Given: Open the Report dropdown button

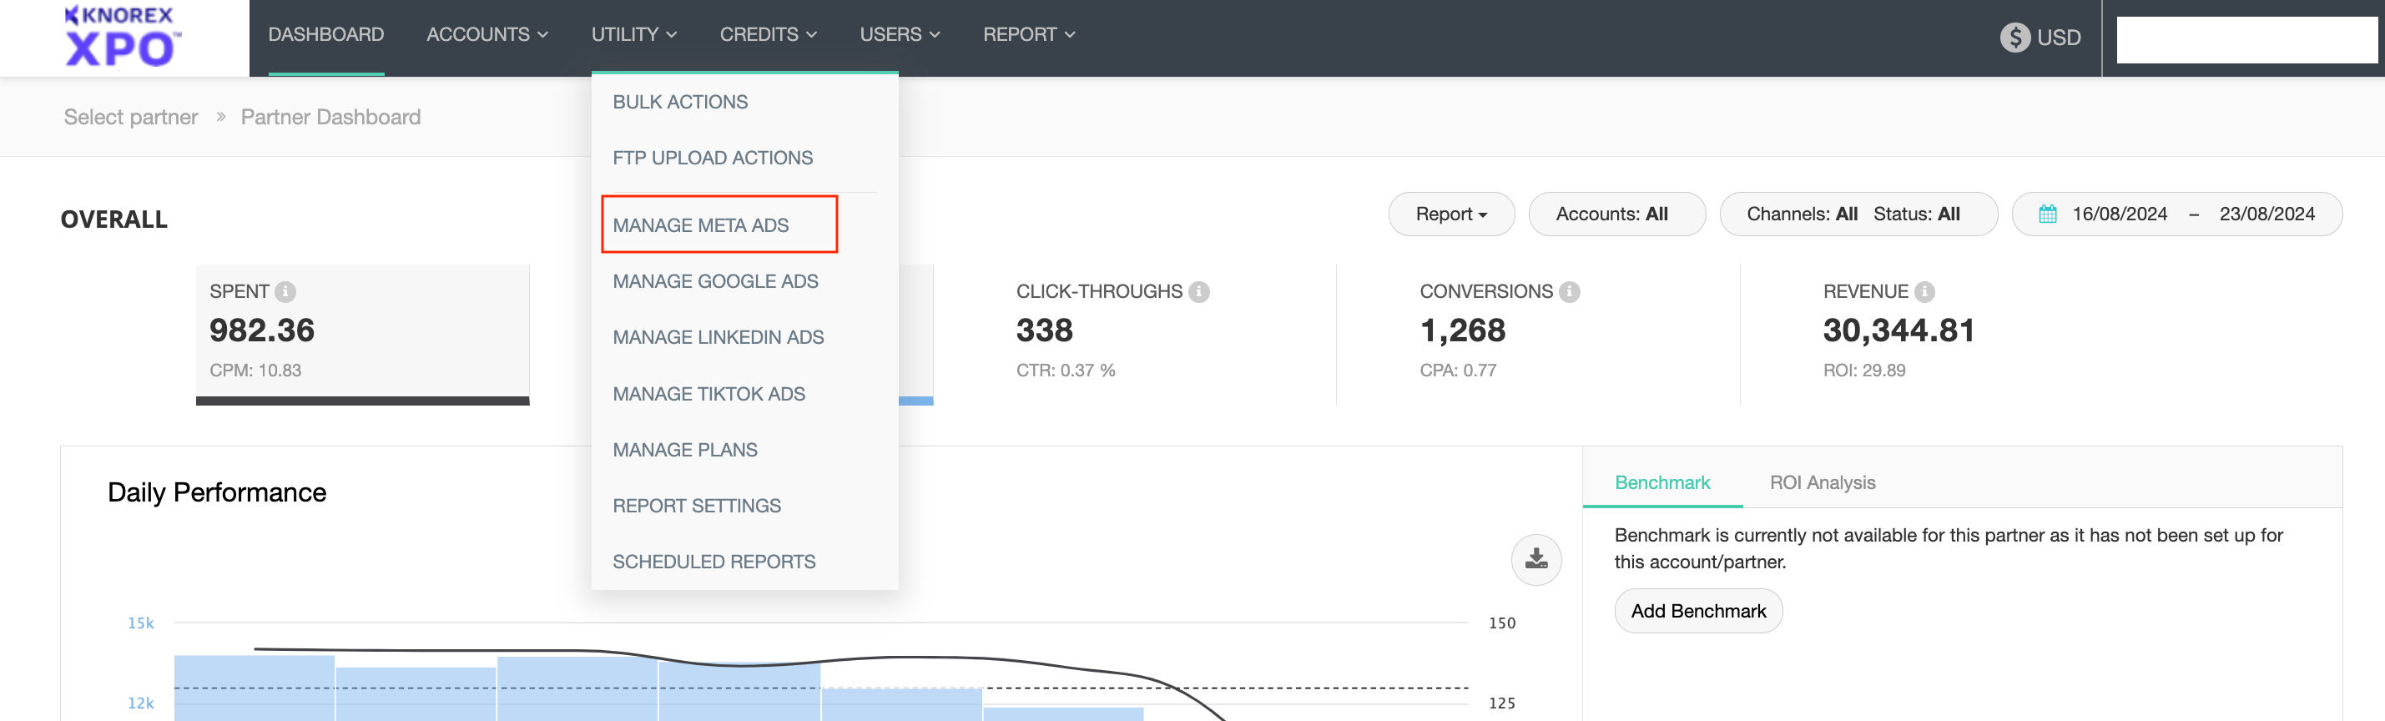Looking at the screenshot, I should tap(1451, 214).
